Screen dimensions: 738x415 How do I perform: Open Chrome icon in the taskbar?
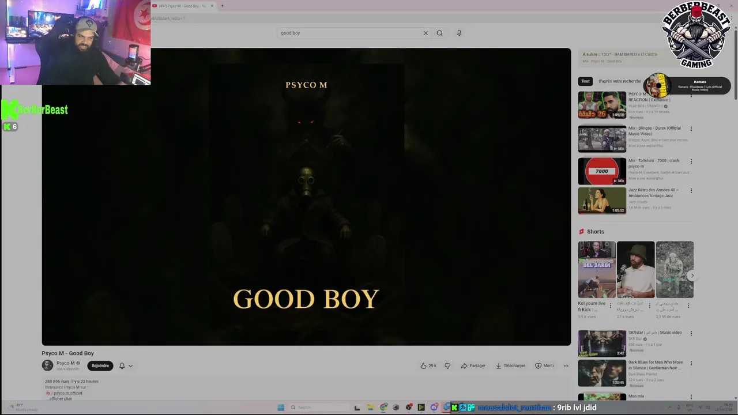(x=383, y=408)
